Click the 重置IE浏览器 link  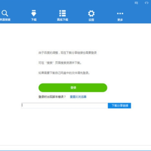78,97
